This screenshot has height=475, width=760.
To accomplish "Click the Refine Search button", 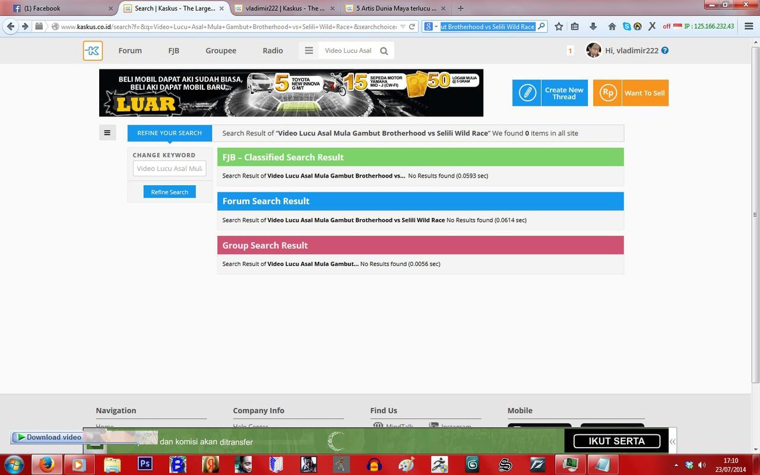I will 170,192.
